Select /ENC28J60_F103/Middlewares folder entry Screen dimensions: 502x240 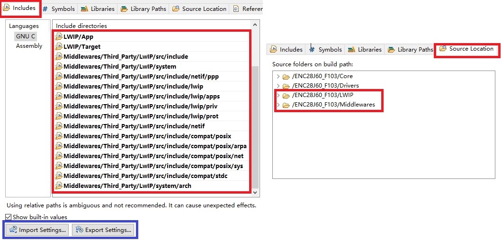pyautogui.click(x=333, y=105)
